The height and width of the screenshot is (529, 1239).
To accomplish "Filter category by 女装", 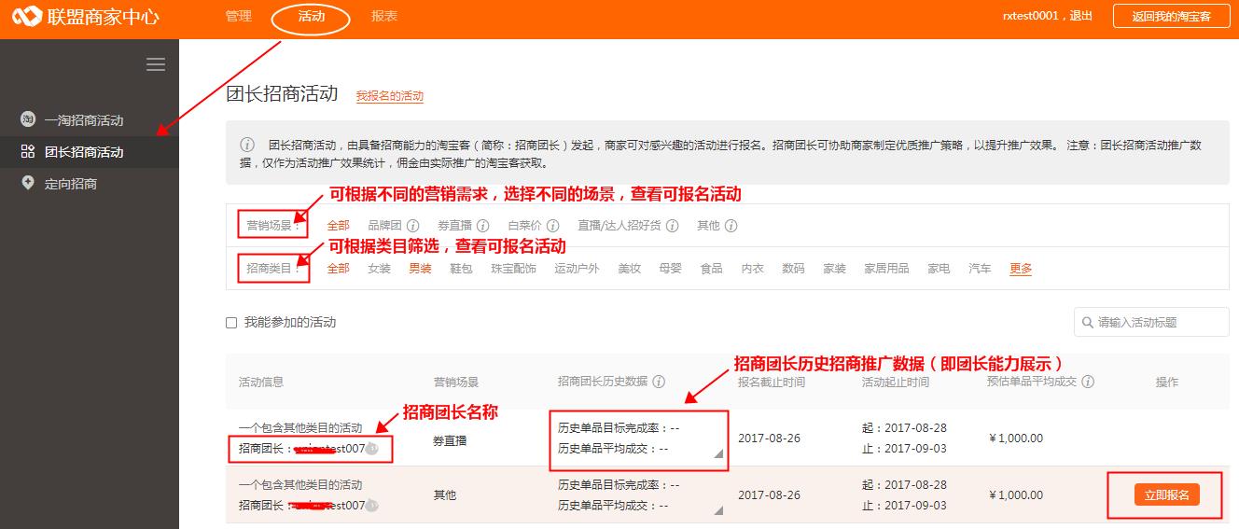I will (x=379, y=269).
